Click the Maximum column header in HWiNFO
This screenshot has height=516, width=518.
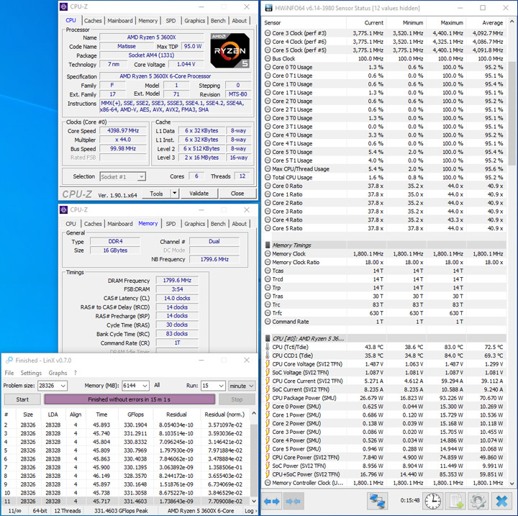445,22
